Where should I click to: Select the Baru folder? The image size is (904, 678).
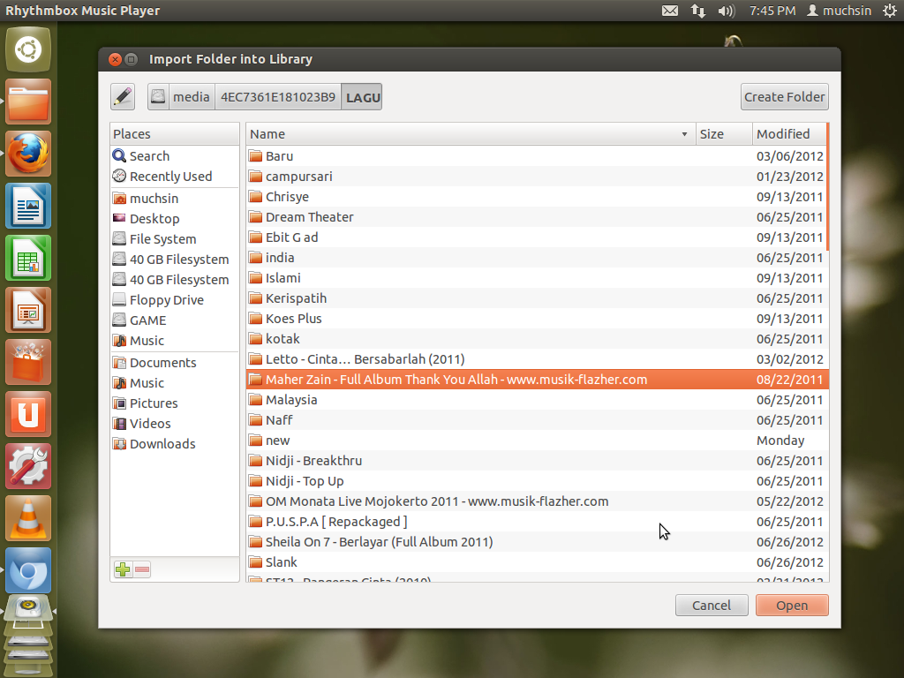(x=536, y=156)
